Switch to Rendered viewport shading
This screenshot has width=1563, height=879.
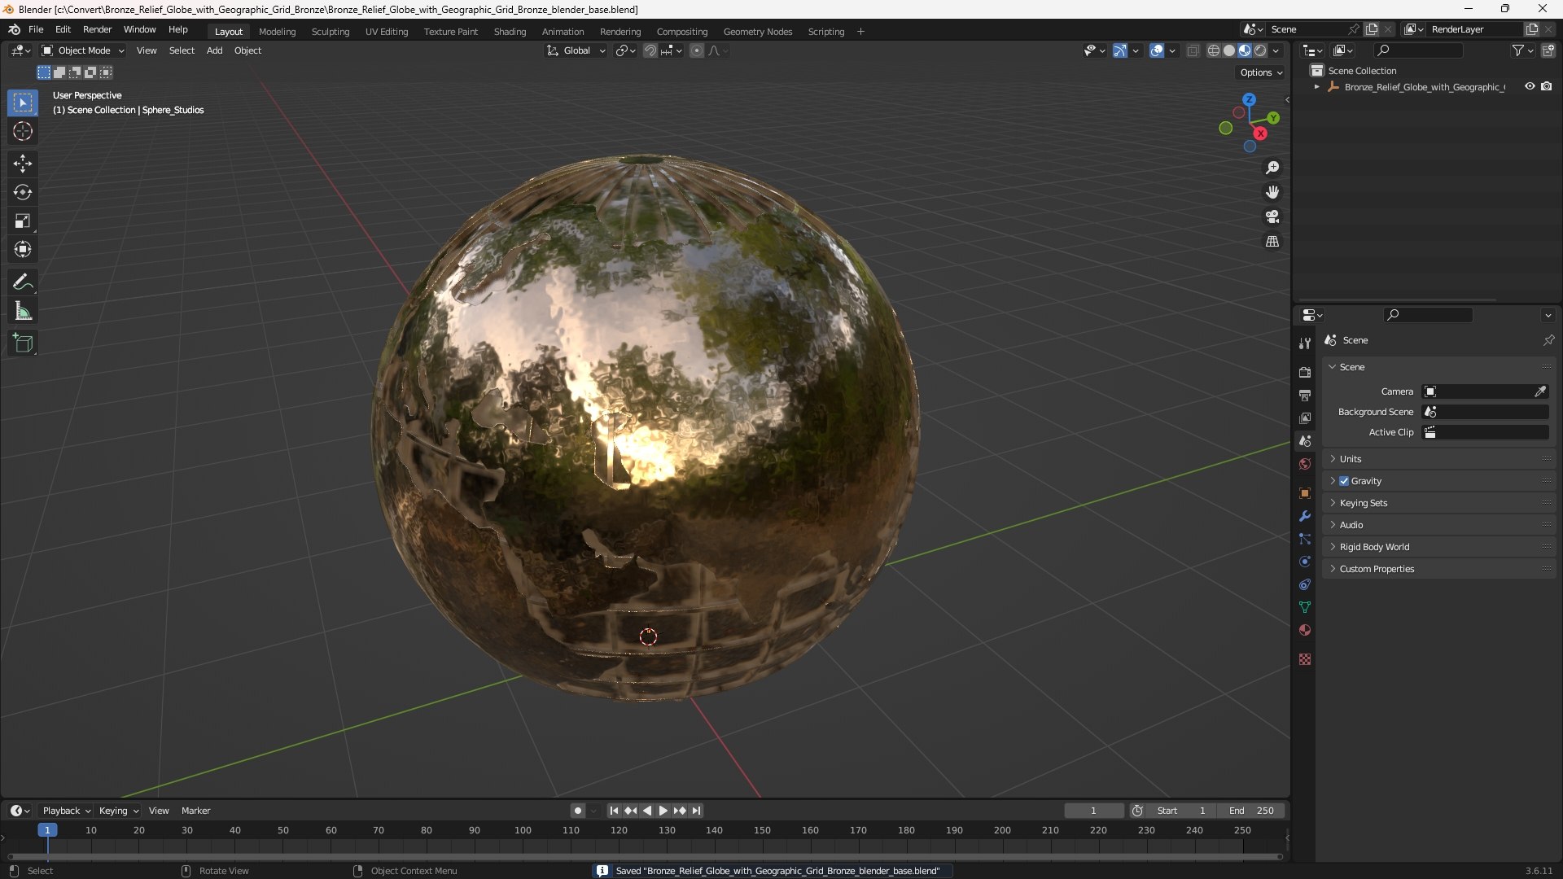1260,50
